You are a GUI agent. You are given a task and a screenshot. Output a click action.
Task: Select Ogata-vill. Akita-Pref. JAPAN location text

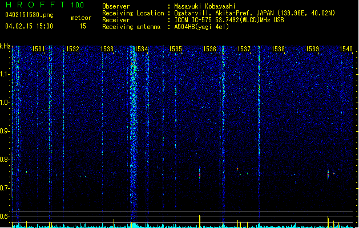[x=255, y=13]
